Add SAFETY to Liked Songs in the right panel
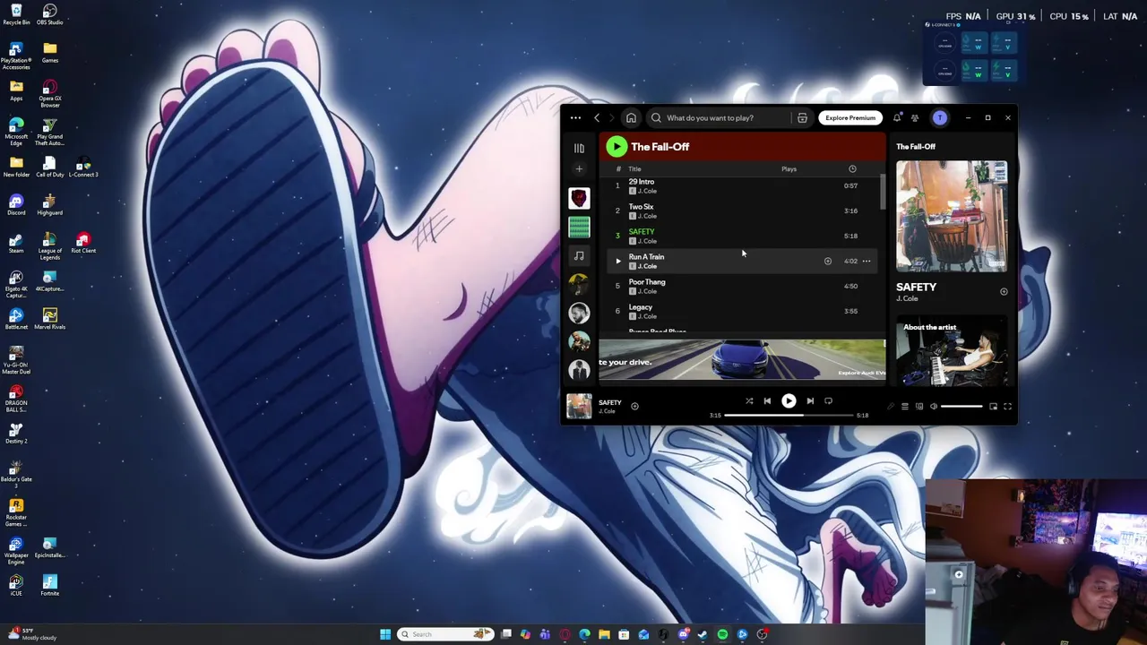 1004,292
